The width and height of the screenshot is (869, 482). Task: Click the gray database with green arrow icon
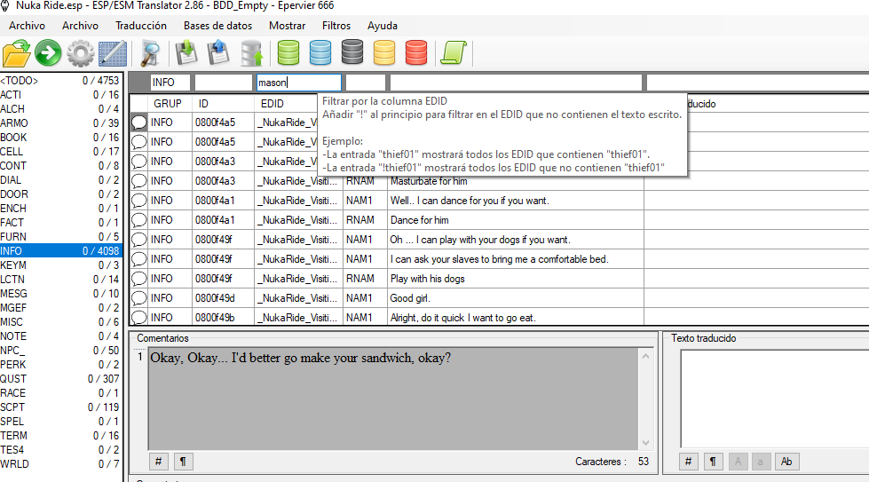pos(251,53)
